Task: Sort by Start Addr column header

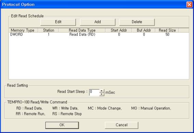Action: click(x=118, y=30)
